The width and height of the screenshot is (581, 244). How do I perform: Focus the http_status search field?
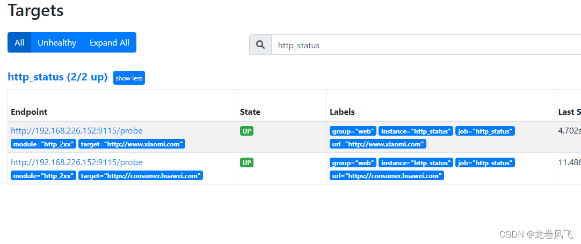(x=426, y=45)
